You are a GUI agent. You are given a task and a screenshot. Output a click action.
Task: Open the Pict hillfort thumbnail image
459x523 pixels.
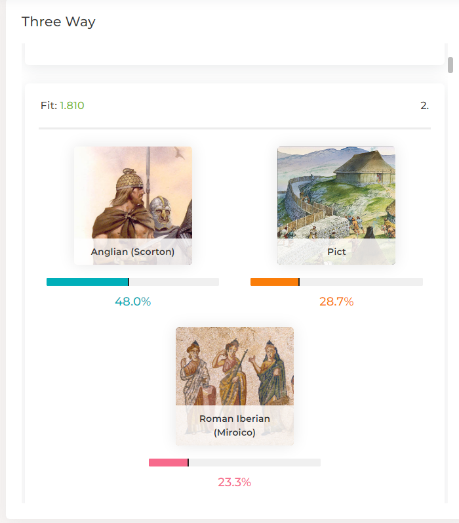336,206
